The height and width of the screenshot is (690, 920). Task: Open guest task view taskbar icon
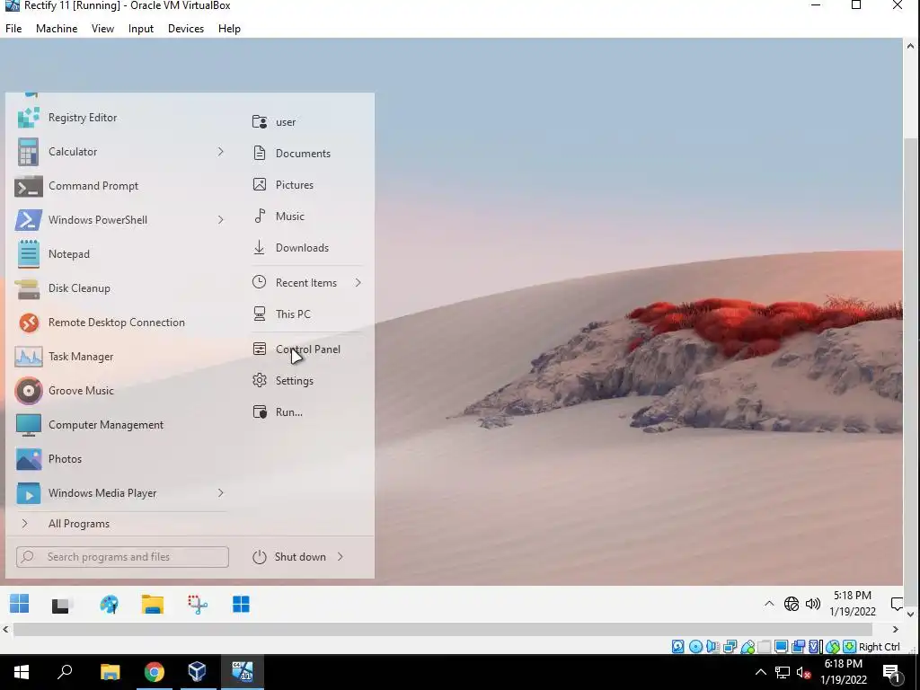(61, 605)
